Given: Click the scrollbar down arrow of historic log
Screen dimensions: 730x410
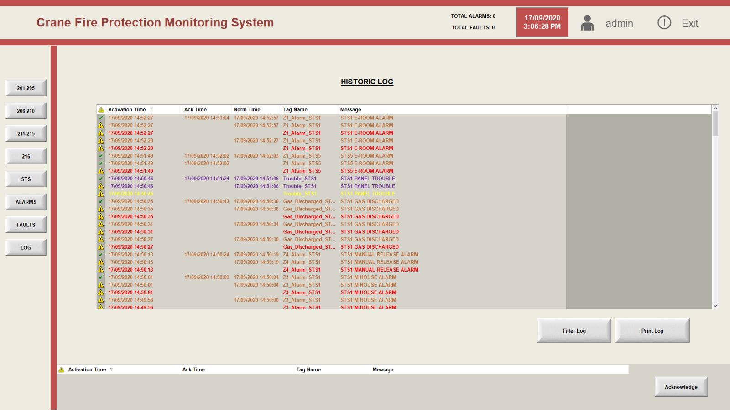Looking at the screenshot, I should [715, 306].
